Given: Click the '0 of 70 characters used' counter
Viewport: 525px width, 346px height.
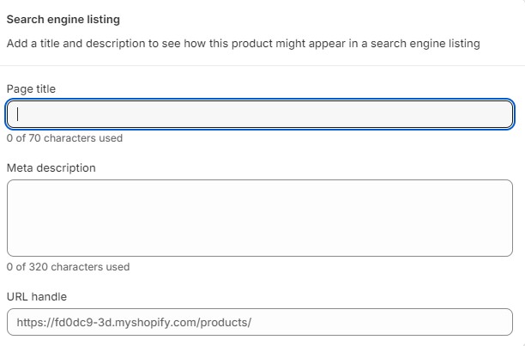Looking at the screenshot, I should click(x=64, y=138).
